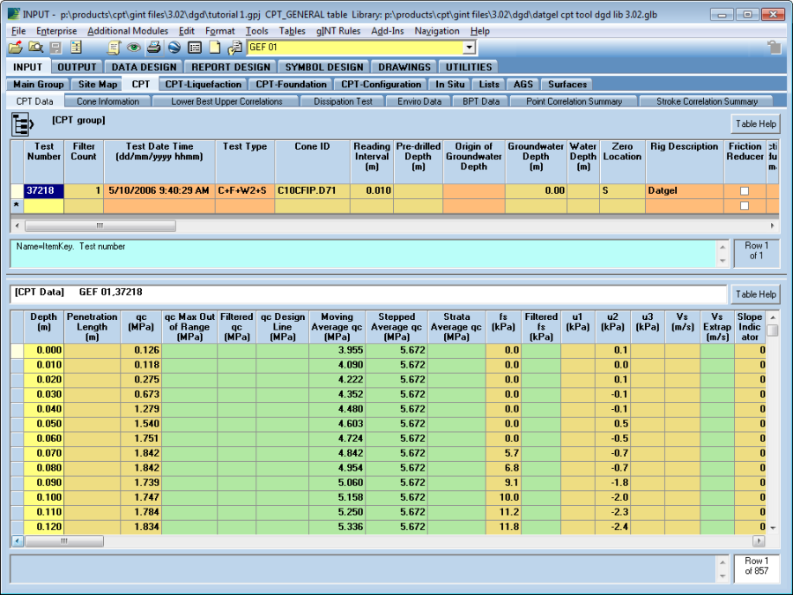
Task: Click the blank new page icon
Action: point(213,48)
